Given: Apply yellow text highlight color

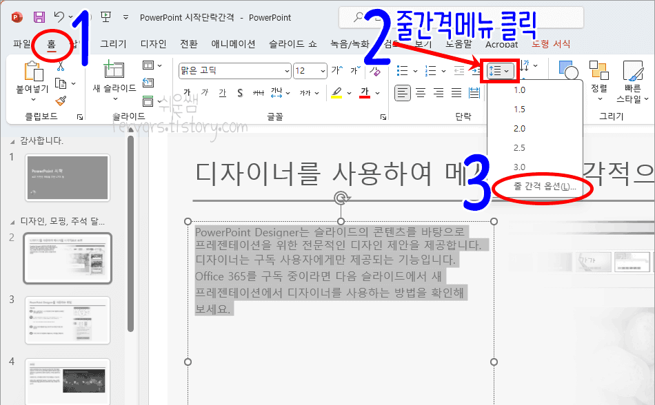Looking at the screenshot, I should (x=336, y=93).
